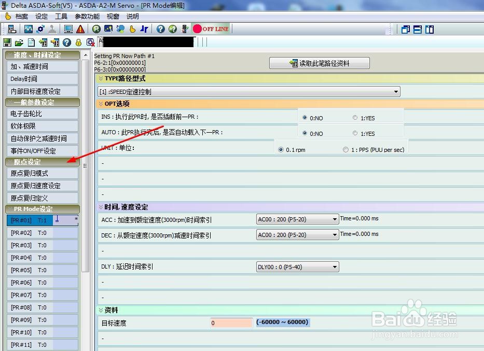Select AUTO option 0:NO
484x351 pixels.
click(x=305, y=133)
